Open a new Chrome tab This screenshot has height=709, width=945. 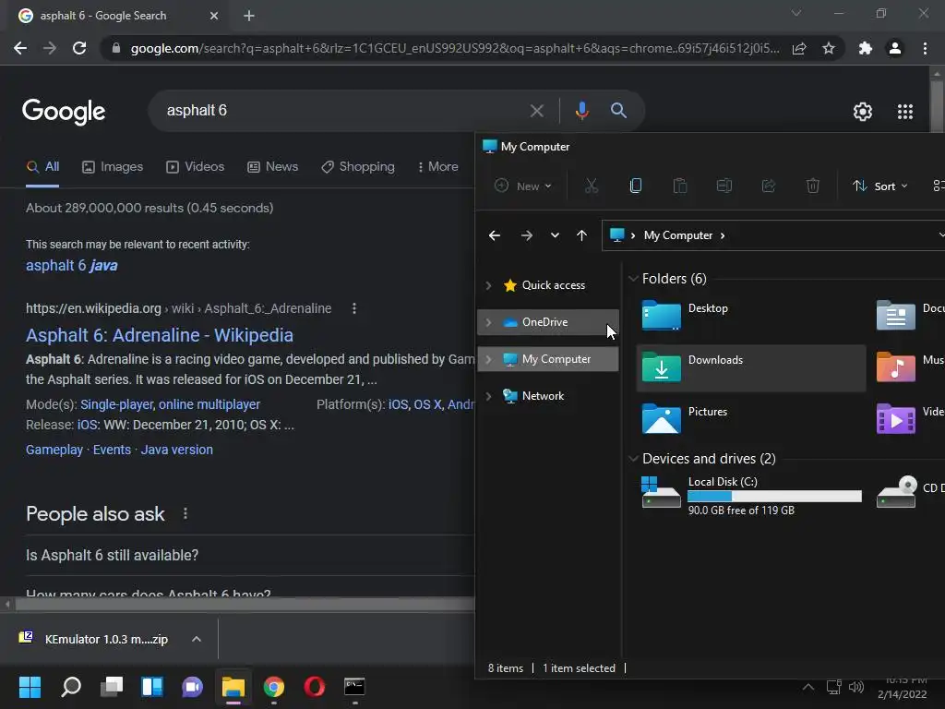point(249,17)
